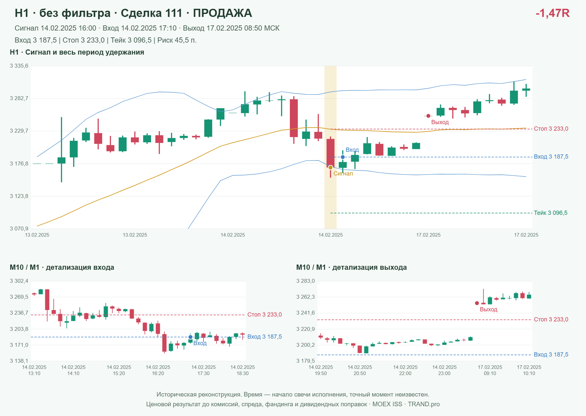Click exit chart time label 14.02.2025 19:50
This screenshot has width=586, height=416.
(321, 370)
